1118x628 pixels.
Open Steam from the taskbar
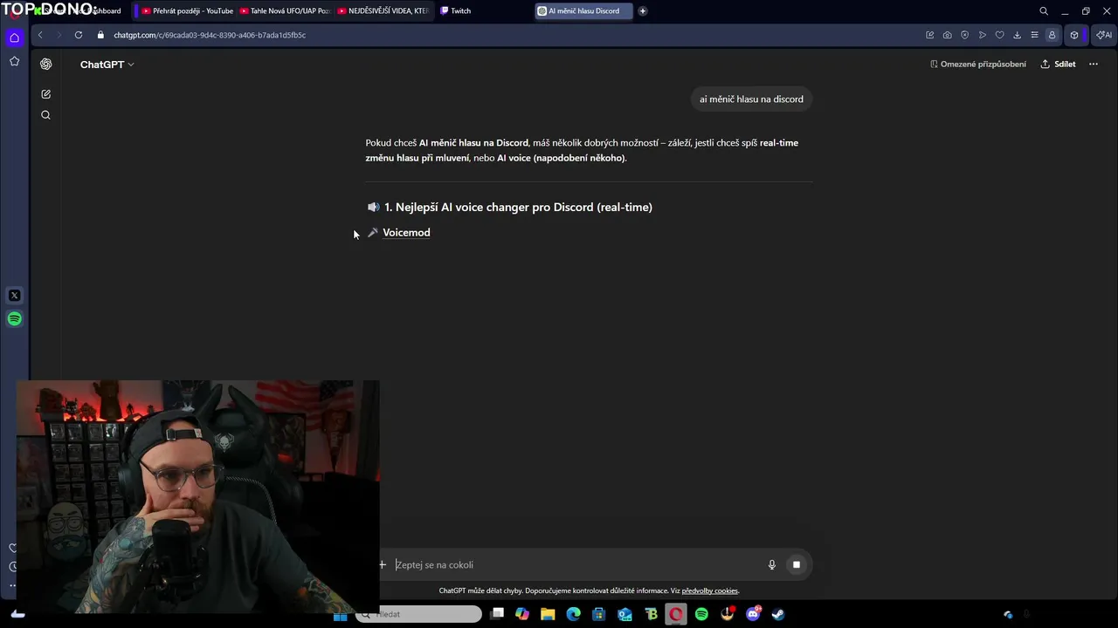coord(778,614)
